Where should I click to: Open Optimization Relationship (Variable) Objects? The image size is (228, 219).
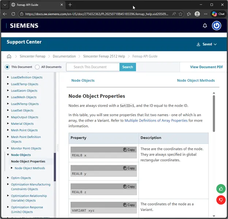tap(29, 198)
